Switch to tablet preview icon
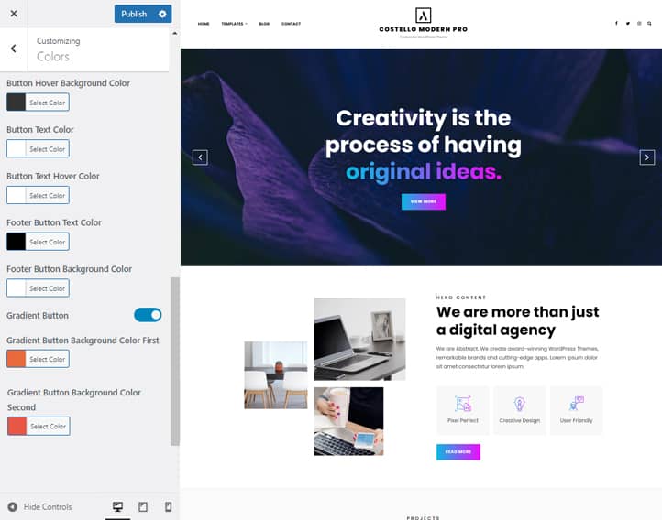 pos(143,506)
